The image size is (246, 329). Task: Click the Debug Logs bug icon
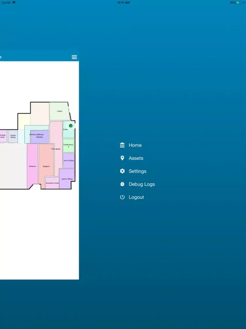tap(122, 184)
